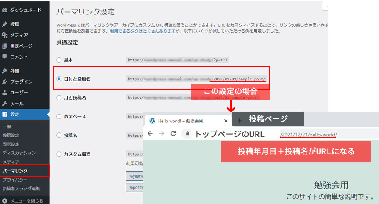
Task: Click the 共通設定 section heading
Action: 67,43
